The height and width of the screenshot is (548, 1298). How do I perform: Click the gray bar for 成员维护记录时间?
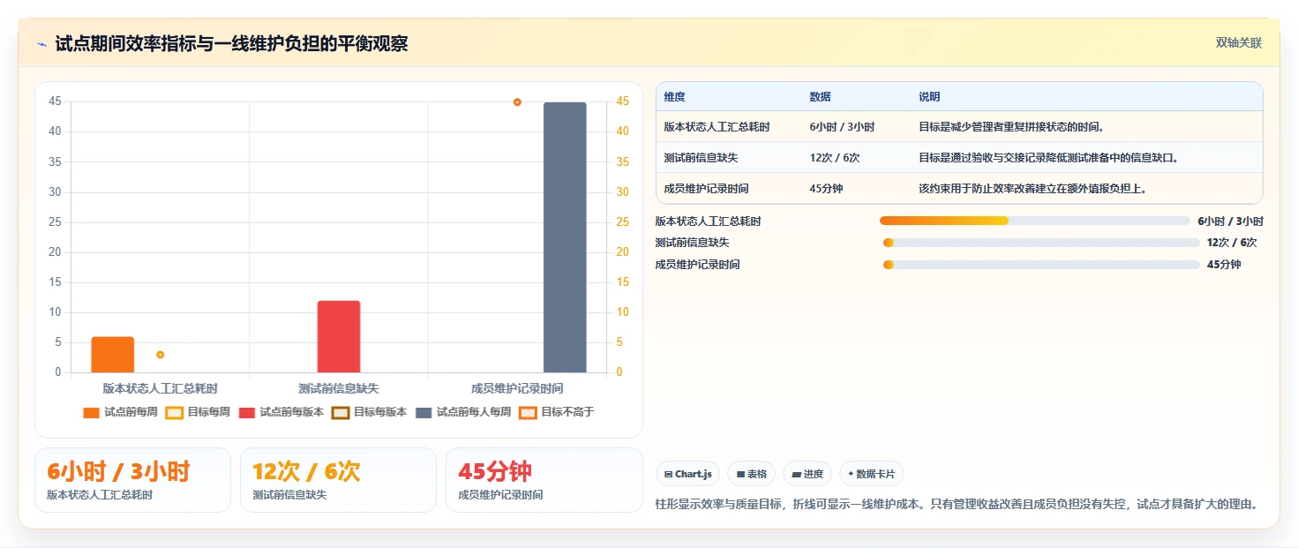pyautogui.click(x=565, y=237)
